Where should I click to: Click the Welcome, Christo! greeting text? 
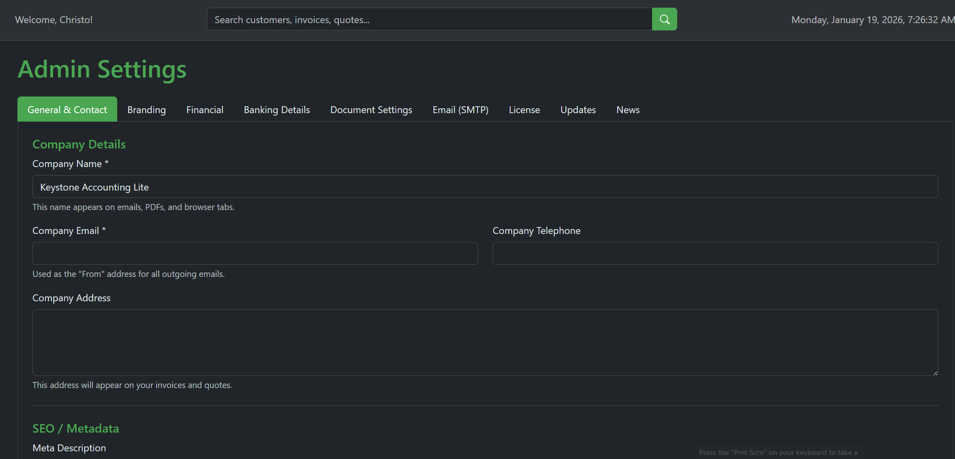54,19
